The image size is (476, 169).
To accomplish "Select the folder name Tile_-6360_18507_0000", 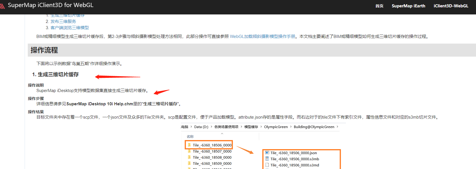I will tap(212, 151).
